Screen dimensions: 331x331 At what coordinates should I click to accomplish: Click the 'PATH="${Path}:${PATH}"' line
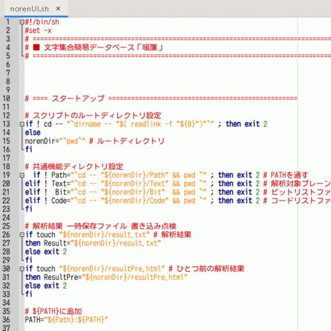66,320
